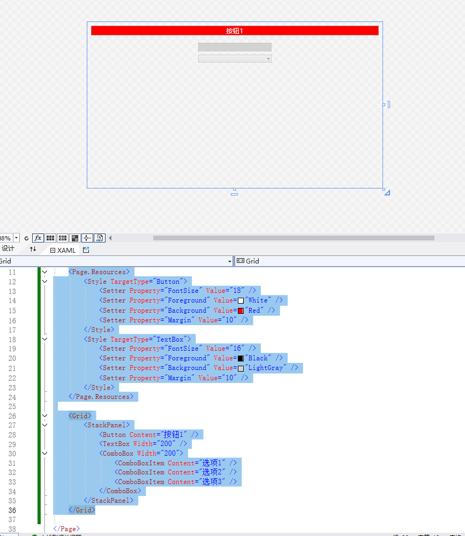
Task: Click the value "16" on line 19
Action: coord(237,349)
